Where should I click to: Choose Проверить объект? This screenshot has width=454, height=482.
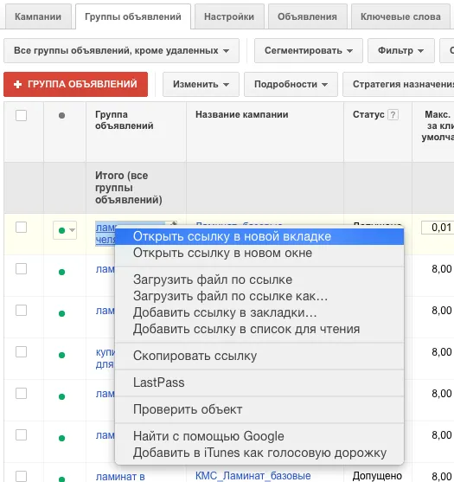coord(259,409)
